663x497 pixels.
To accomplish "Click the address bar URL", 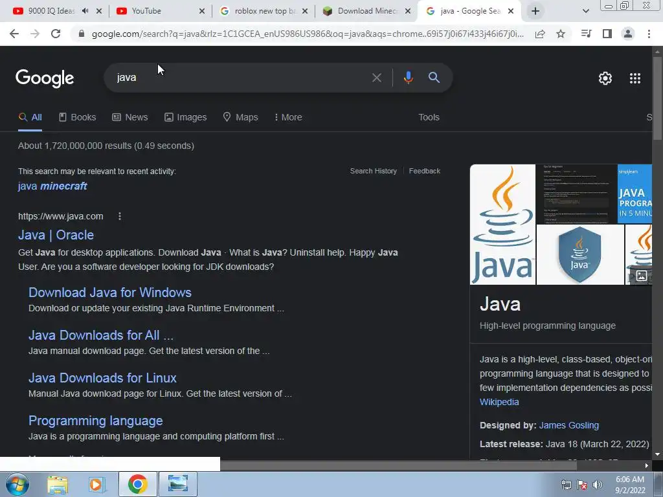I will [308, 34].
